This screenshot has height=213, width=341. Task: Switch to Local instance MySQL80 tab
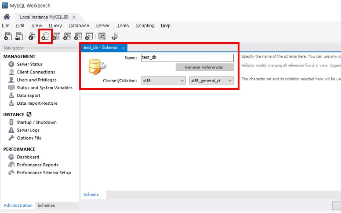44,17
